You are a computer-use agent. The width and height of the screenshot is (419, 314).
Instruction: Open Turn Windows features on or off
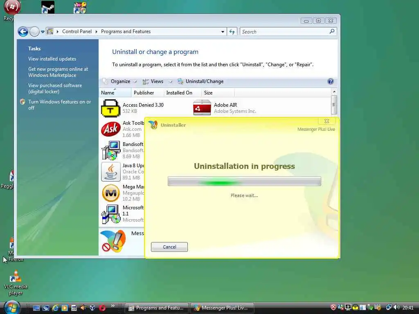tap(59, 105)
